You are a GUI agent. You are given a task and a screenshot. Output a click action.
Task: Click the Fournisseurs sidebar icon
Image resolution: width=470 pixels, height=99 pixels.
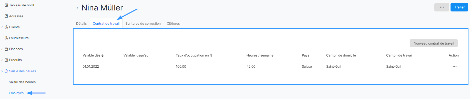click(6, 38)
